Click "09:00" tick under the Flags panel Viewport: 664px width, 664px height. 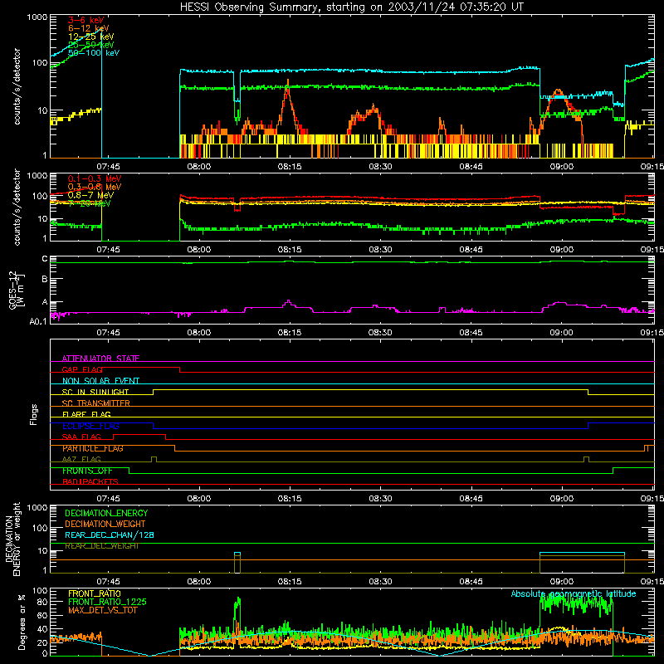pyautogui.click(x=562, y=499)
